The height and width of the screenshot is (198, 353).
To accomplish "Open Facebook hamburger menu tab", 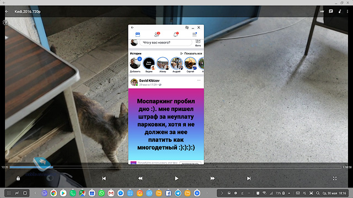I will (195, 34).
